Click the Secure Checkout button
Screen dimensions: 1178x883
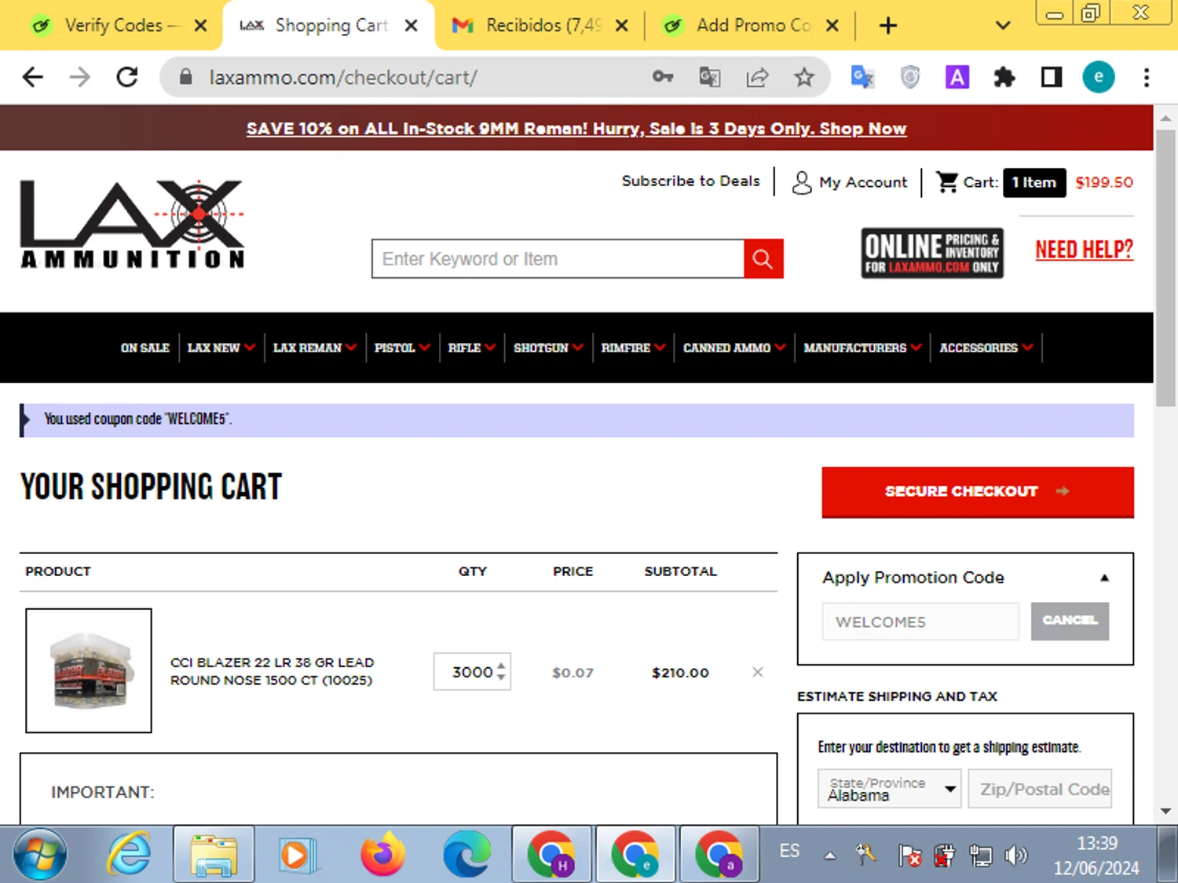978,492
